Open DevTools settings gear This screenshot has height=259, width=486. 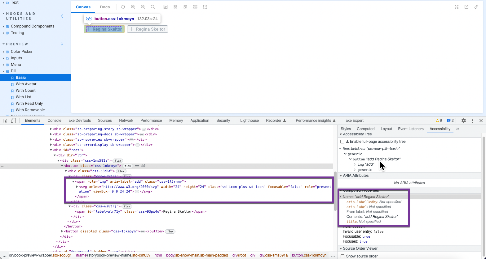click(x=464, y=121)
